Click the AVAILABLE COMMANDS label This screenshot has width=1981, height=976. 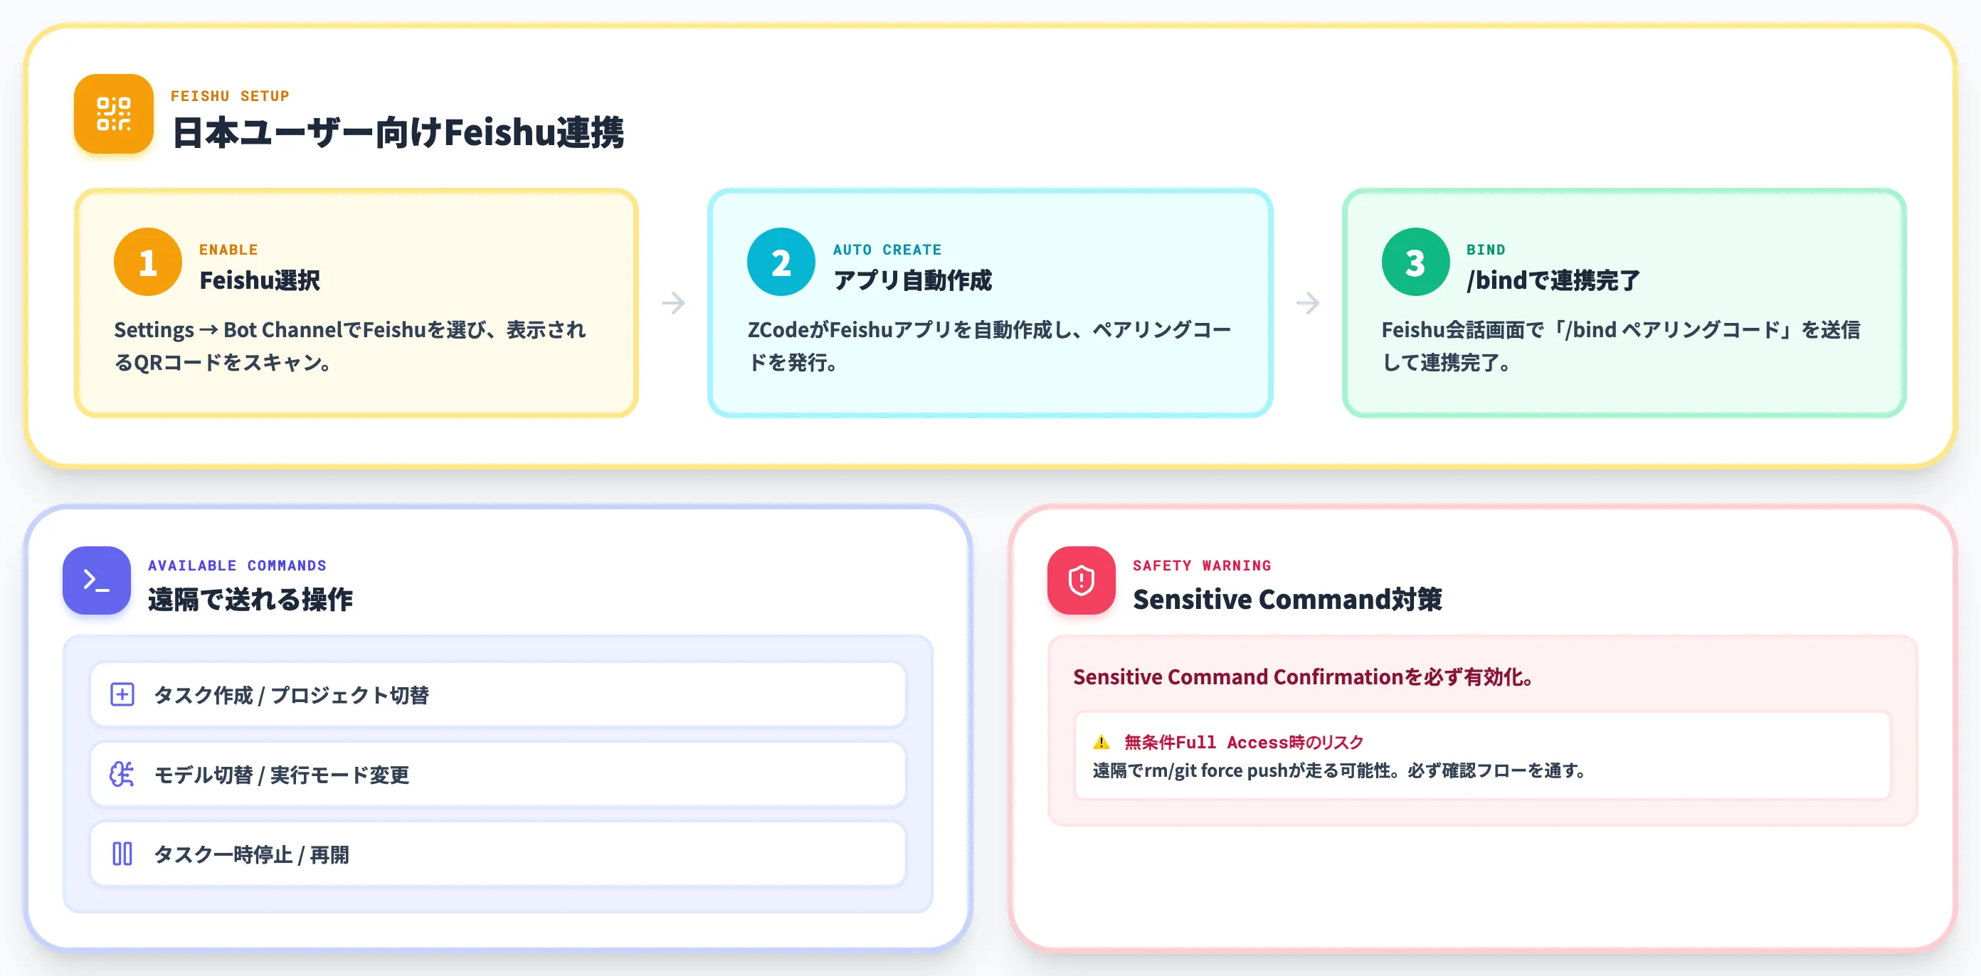(x=237, y=566)
